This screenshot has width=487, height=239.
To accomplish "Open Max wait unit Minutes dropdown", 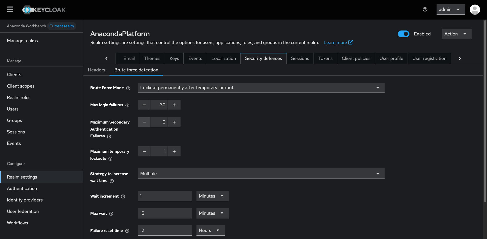I will point(213,213).
